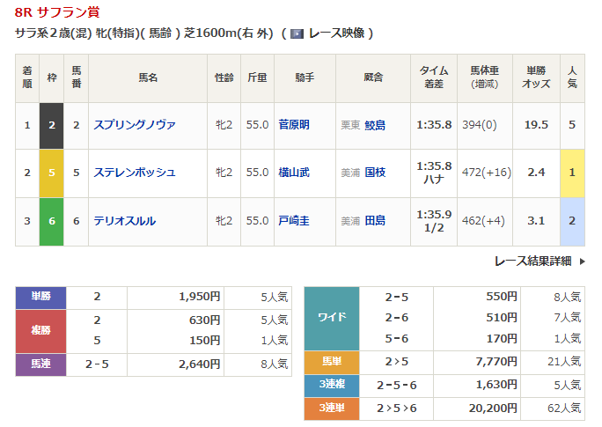Open trainer page for 国枝
This screenshot has width=602, height=427.
tap(375, 173)
